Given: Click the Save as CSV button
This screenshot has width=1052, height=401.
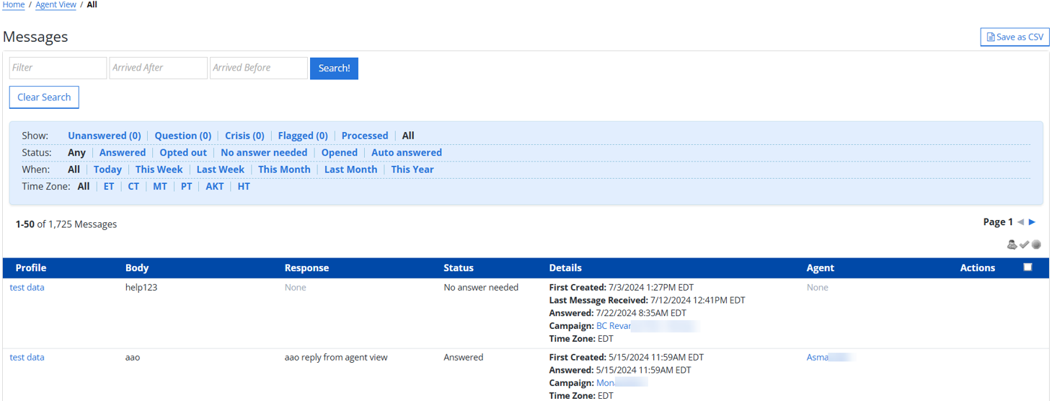Looking at the screenshot, I should (x=1015, y=37).
